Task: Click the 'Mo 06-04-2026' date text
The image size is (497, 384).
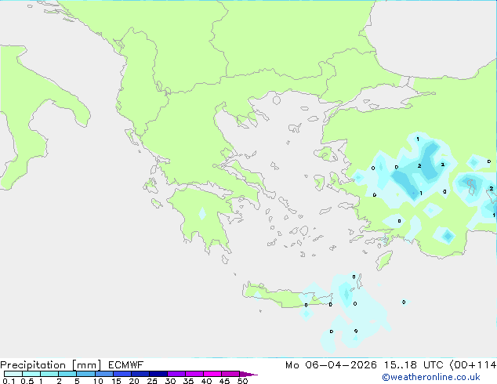Action: [x=332, y=365]
